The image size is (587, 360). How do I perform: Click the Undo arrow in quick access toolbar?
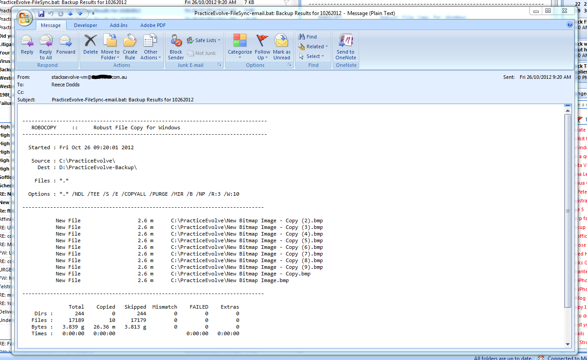[51, 14]
